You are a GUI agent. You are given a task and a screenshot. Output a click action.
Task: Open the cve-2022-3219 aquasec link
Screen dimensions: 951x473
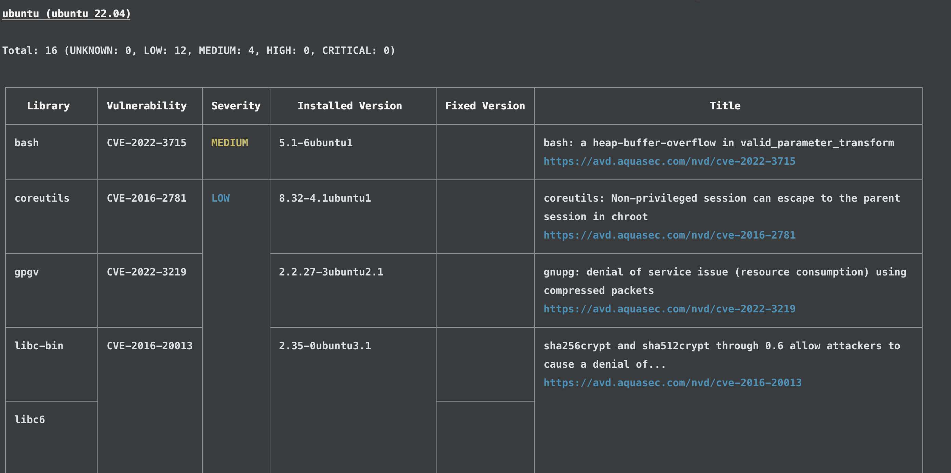point(669,309)
